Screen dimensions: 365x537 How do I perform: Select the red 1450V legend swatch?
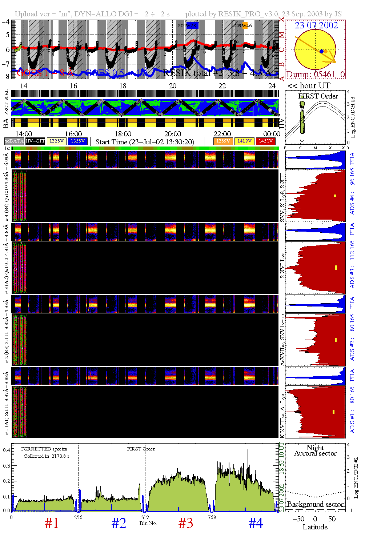coord(266,141)
